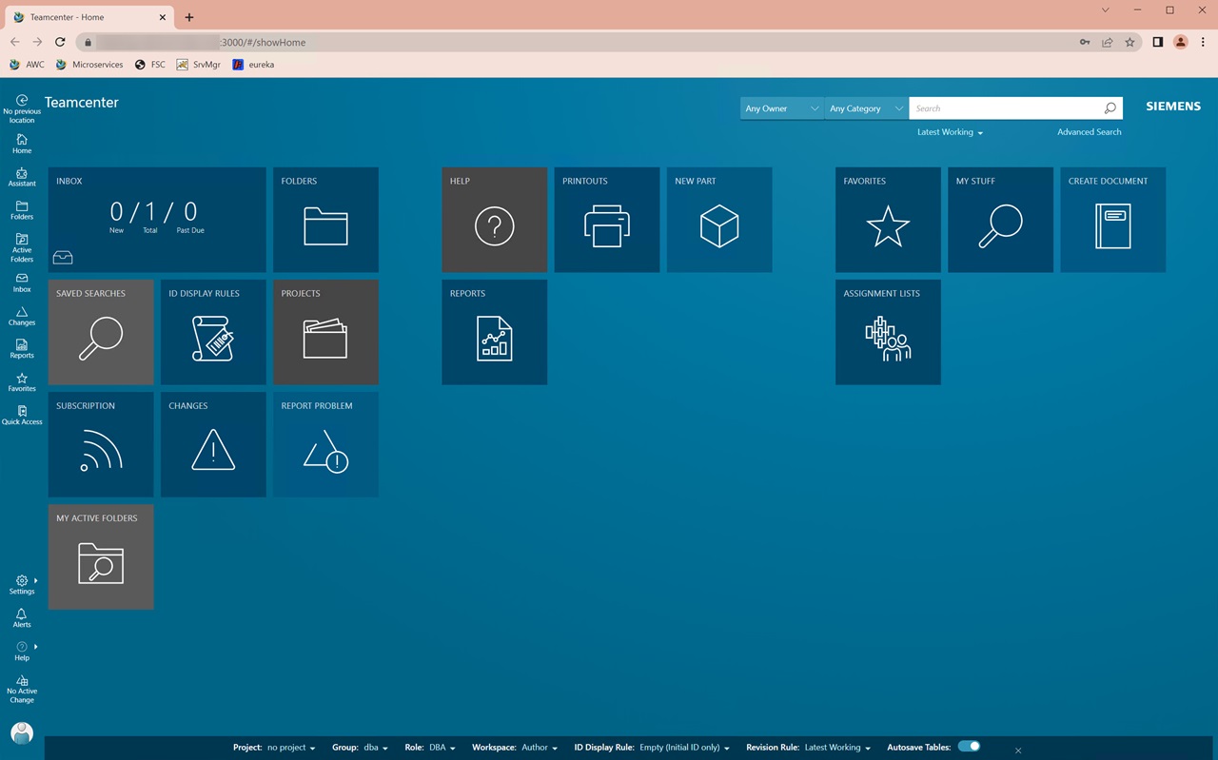Open the Sidebar Reports icon

[22, 349]
